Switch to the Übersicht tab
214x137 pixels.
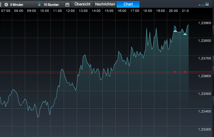coord(82,4)
